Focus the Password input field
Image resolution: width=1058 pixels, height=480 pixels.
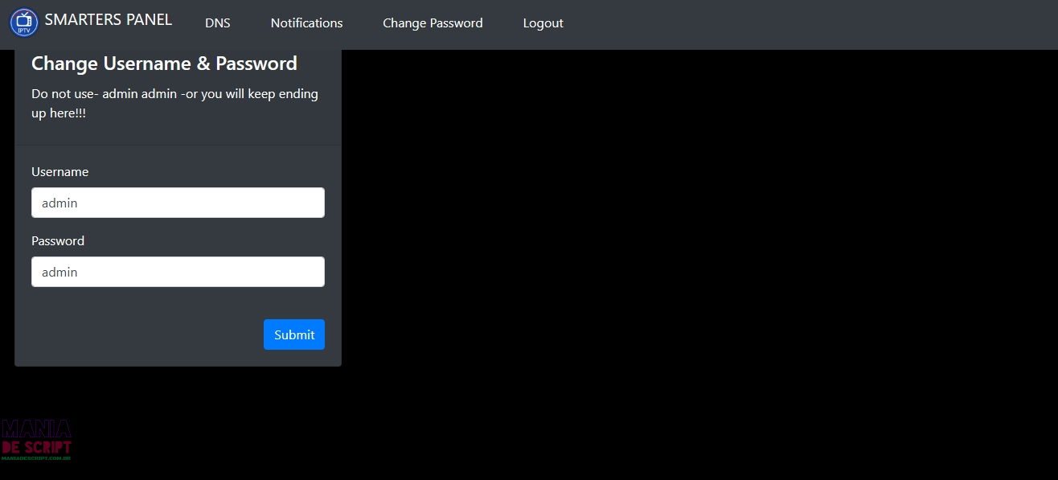(x=178, y=272)
